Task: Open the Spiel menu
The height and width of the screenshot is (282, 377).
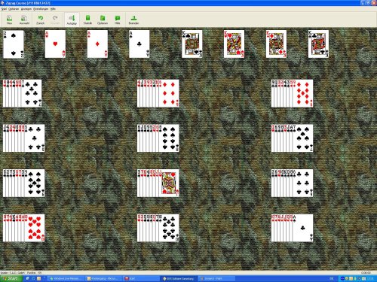Action: click(4, 9)
